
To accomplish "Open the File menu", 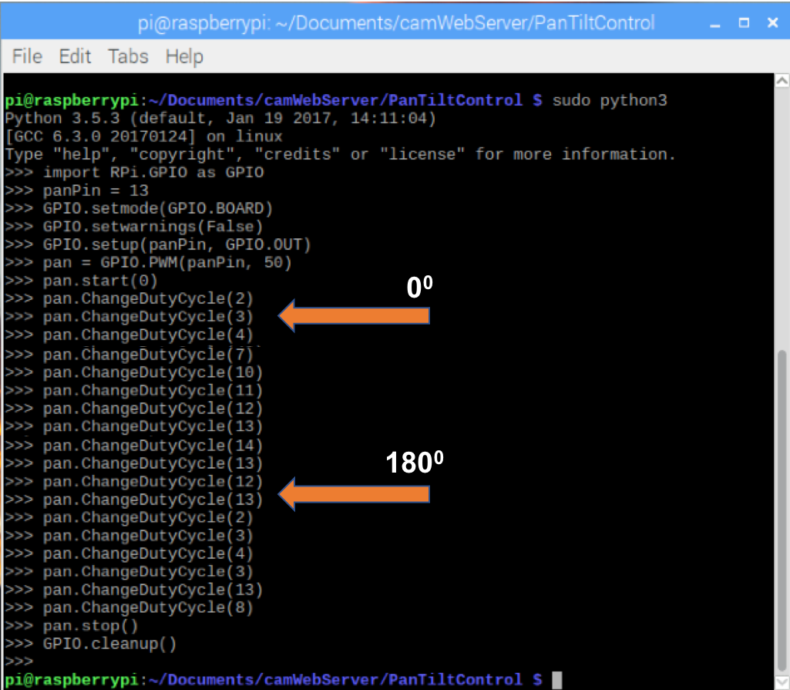I will click(26, 56).
